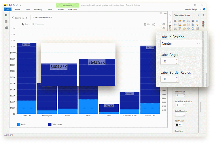Increase Label Border Radius in zoomed callout
Screen dimensions: 216x144
pyautogui.click(x=177, y=78)
